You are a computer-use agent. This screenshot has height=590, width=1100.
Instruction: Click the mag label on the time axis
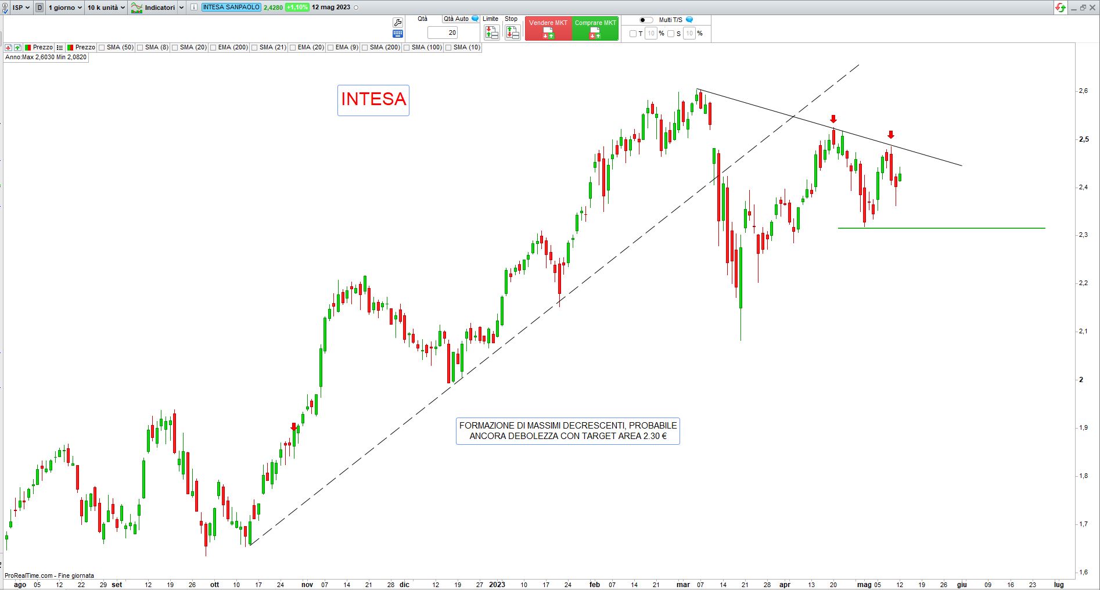(x=864, y=585)
